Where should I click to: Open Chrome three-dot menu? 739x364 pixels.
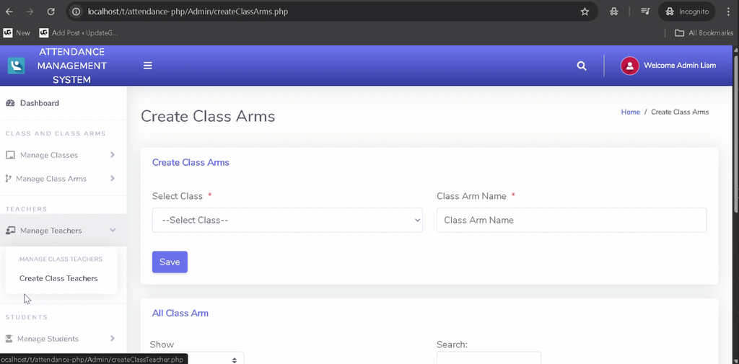(728, 12)
